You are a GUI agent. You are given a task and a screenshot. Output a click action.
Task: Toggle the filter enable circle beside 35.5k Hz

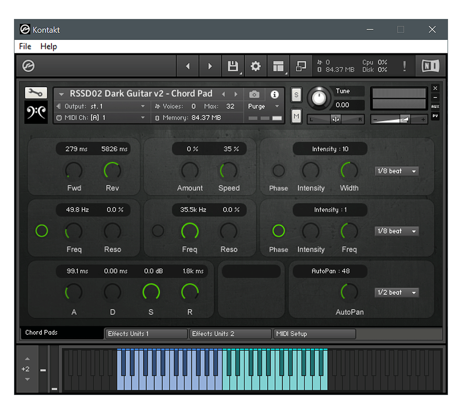pos(158,231)
